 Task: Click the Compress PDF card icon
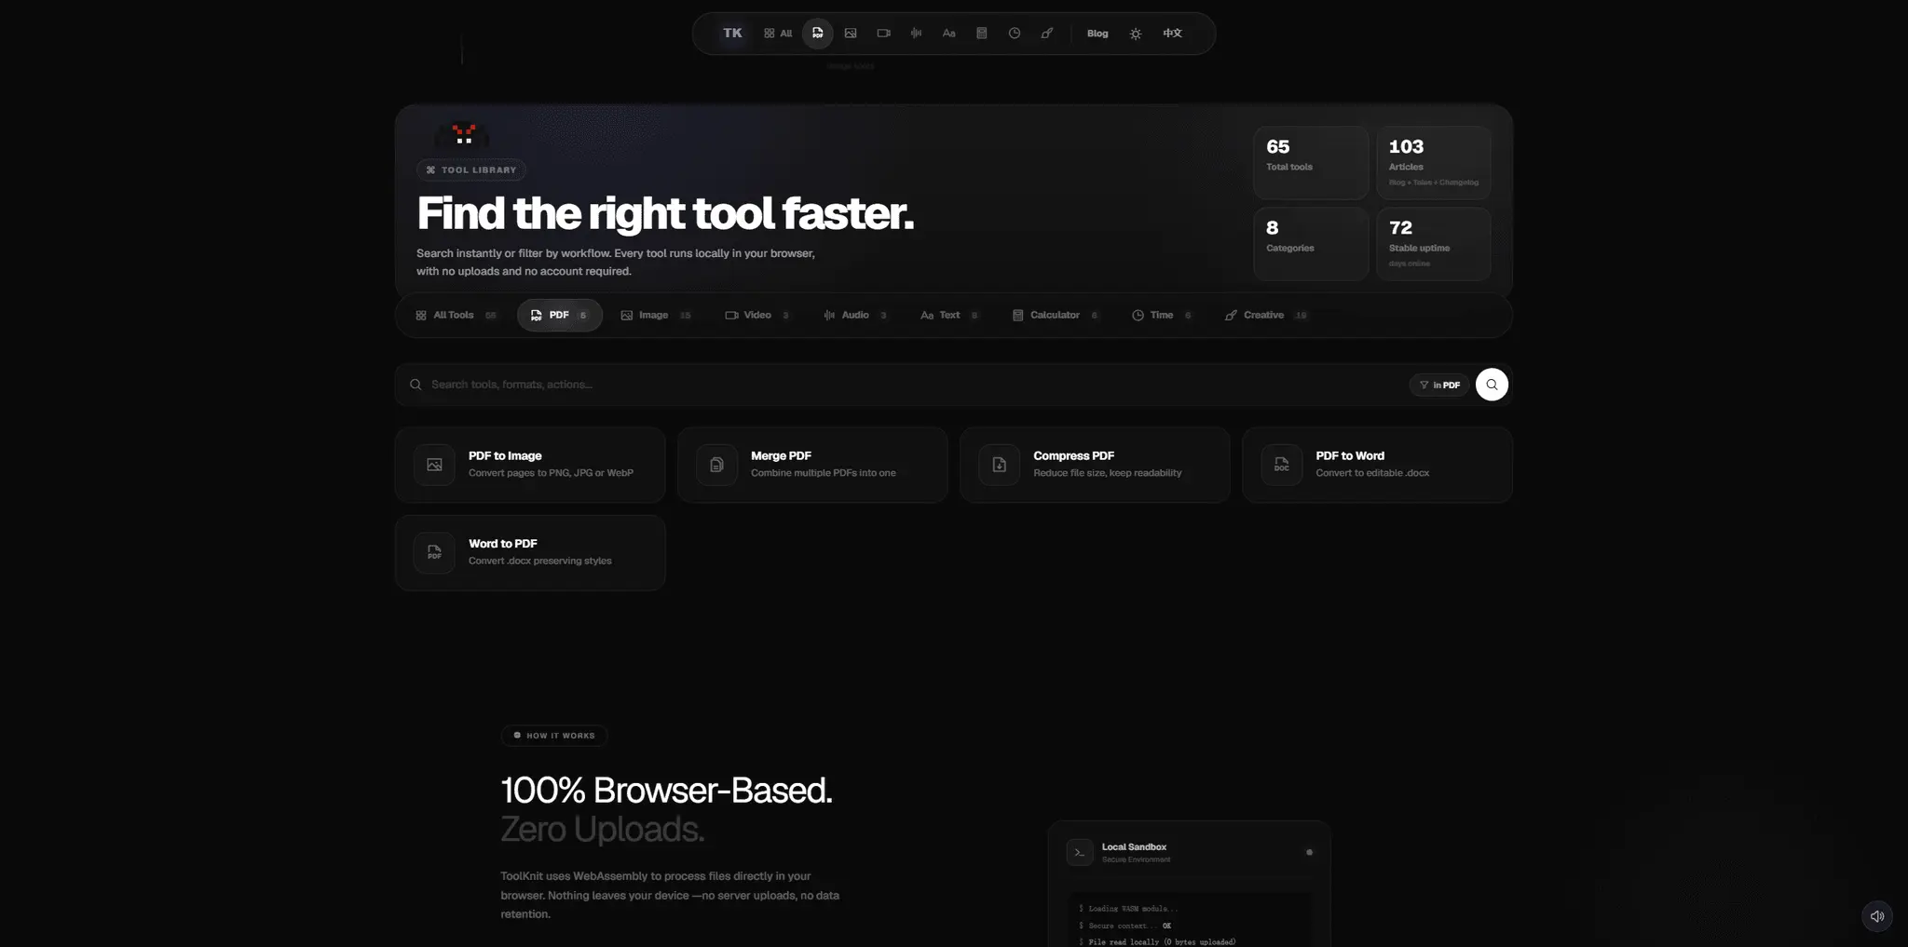tap(999, 465)
